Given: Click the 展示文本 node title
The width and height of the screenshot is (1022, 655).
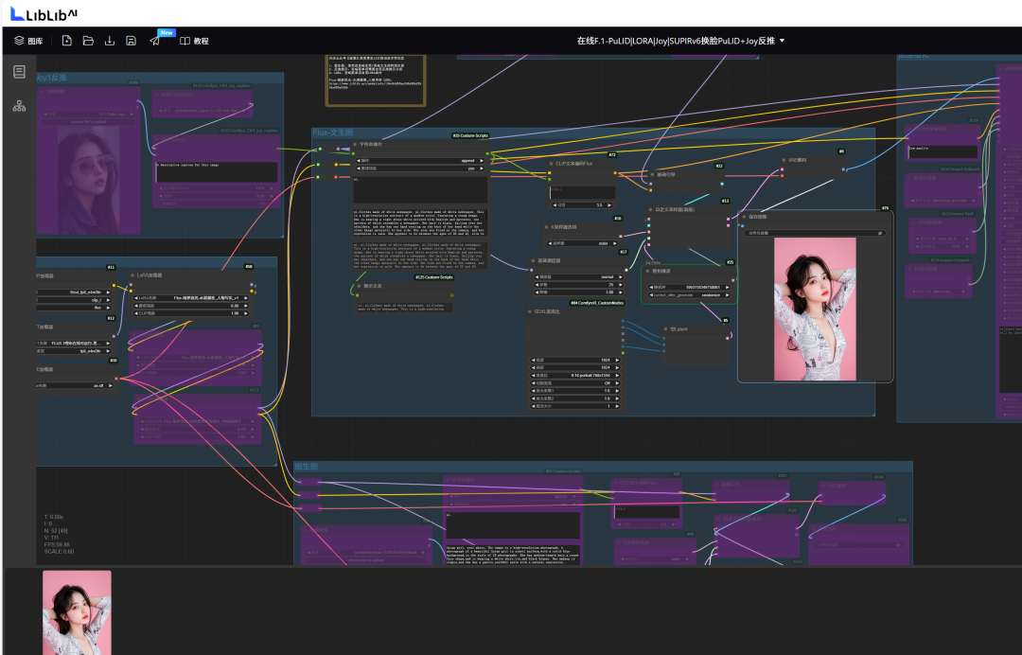Looking at the screenshot, I should pos(373,286).
